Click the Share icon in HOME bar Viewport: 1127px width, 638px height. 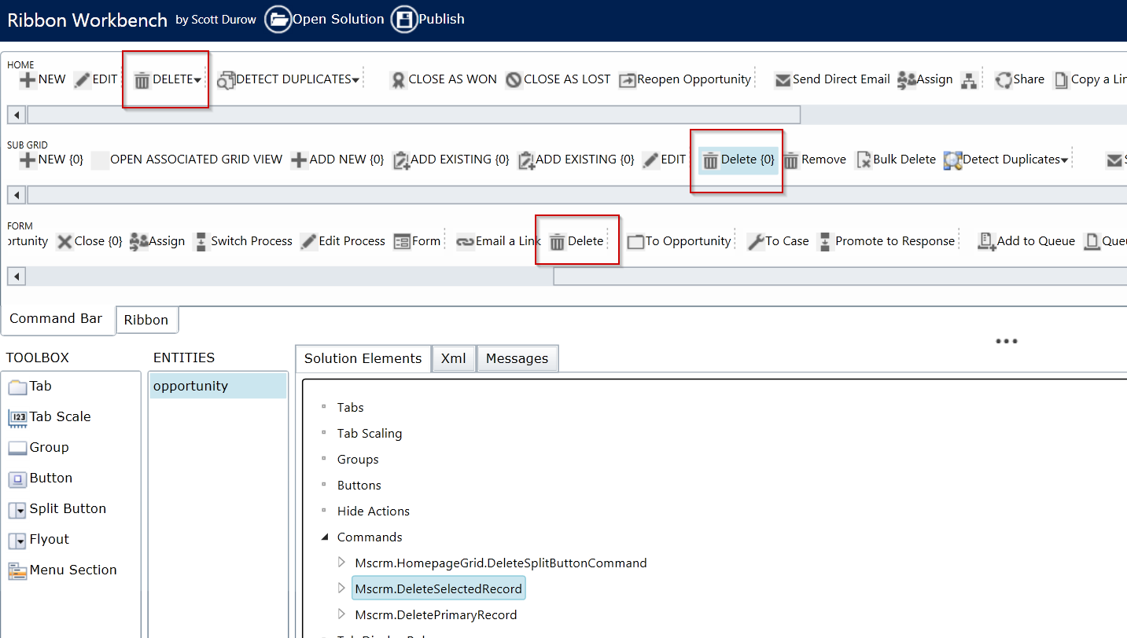pyautogui.click(x=1003, y=79)
